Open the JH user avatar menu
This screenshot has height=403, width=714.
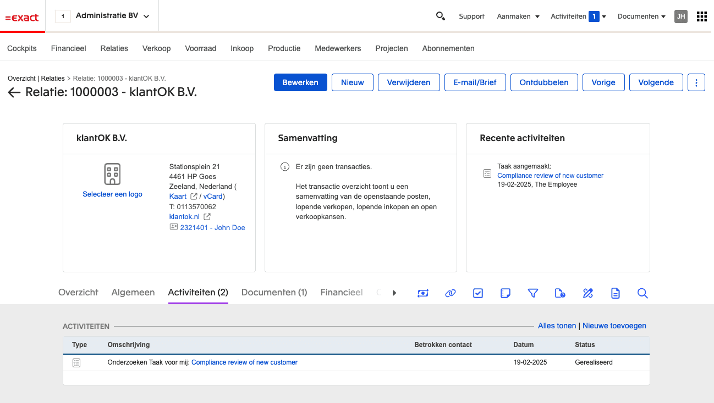click(x=681, y=16)
